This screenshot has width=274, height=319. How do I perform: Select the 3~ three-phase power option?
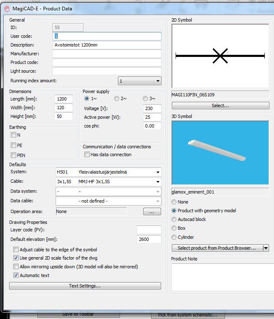(x=145, y=98)
